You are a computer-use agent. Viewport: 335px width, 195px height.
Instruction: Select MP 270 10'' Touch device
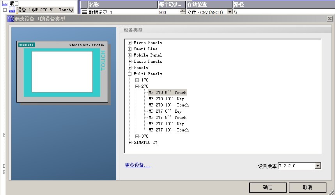tap(169, 105)
